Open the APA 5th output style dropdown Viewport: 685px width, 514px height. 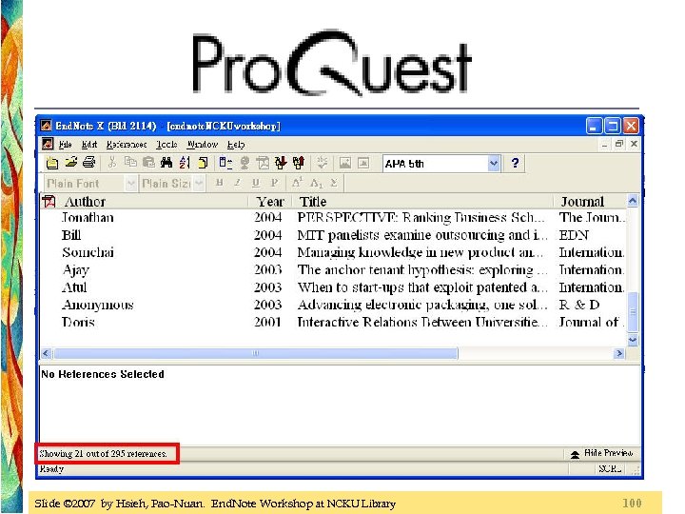(493, 164)
